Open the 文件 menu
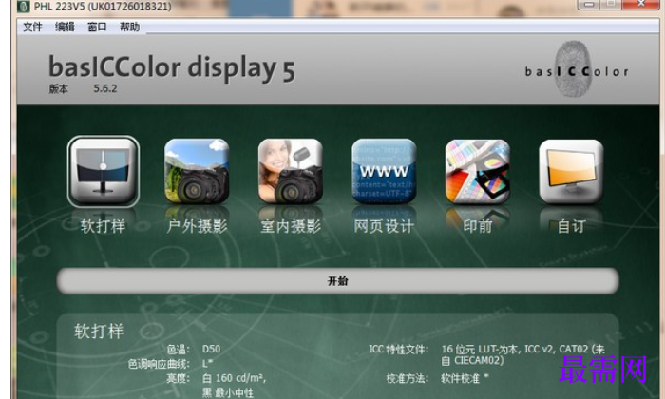 [32, 27]
